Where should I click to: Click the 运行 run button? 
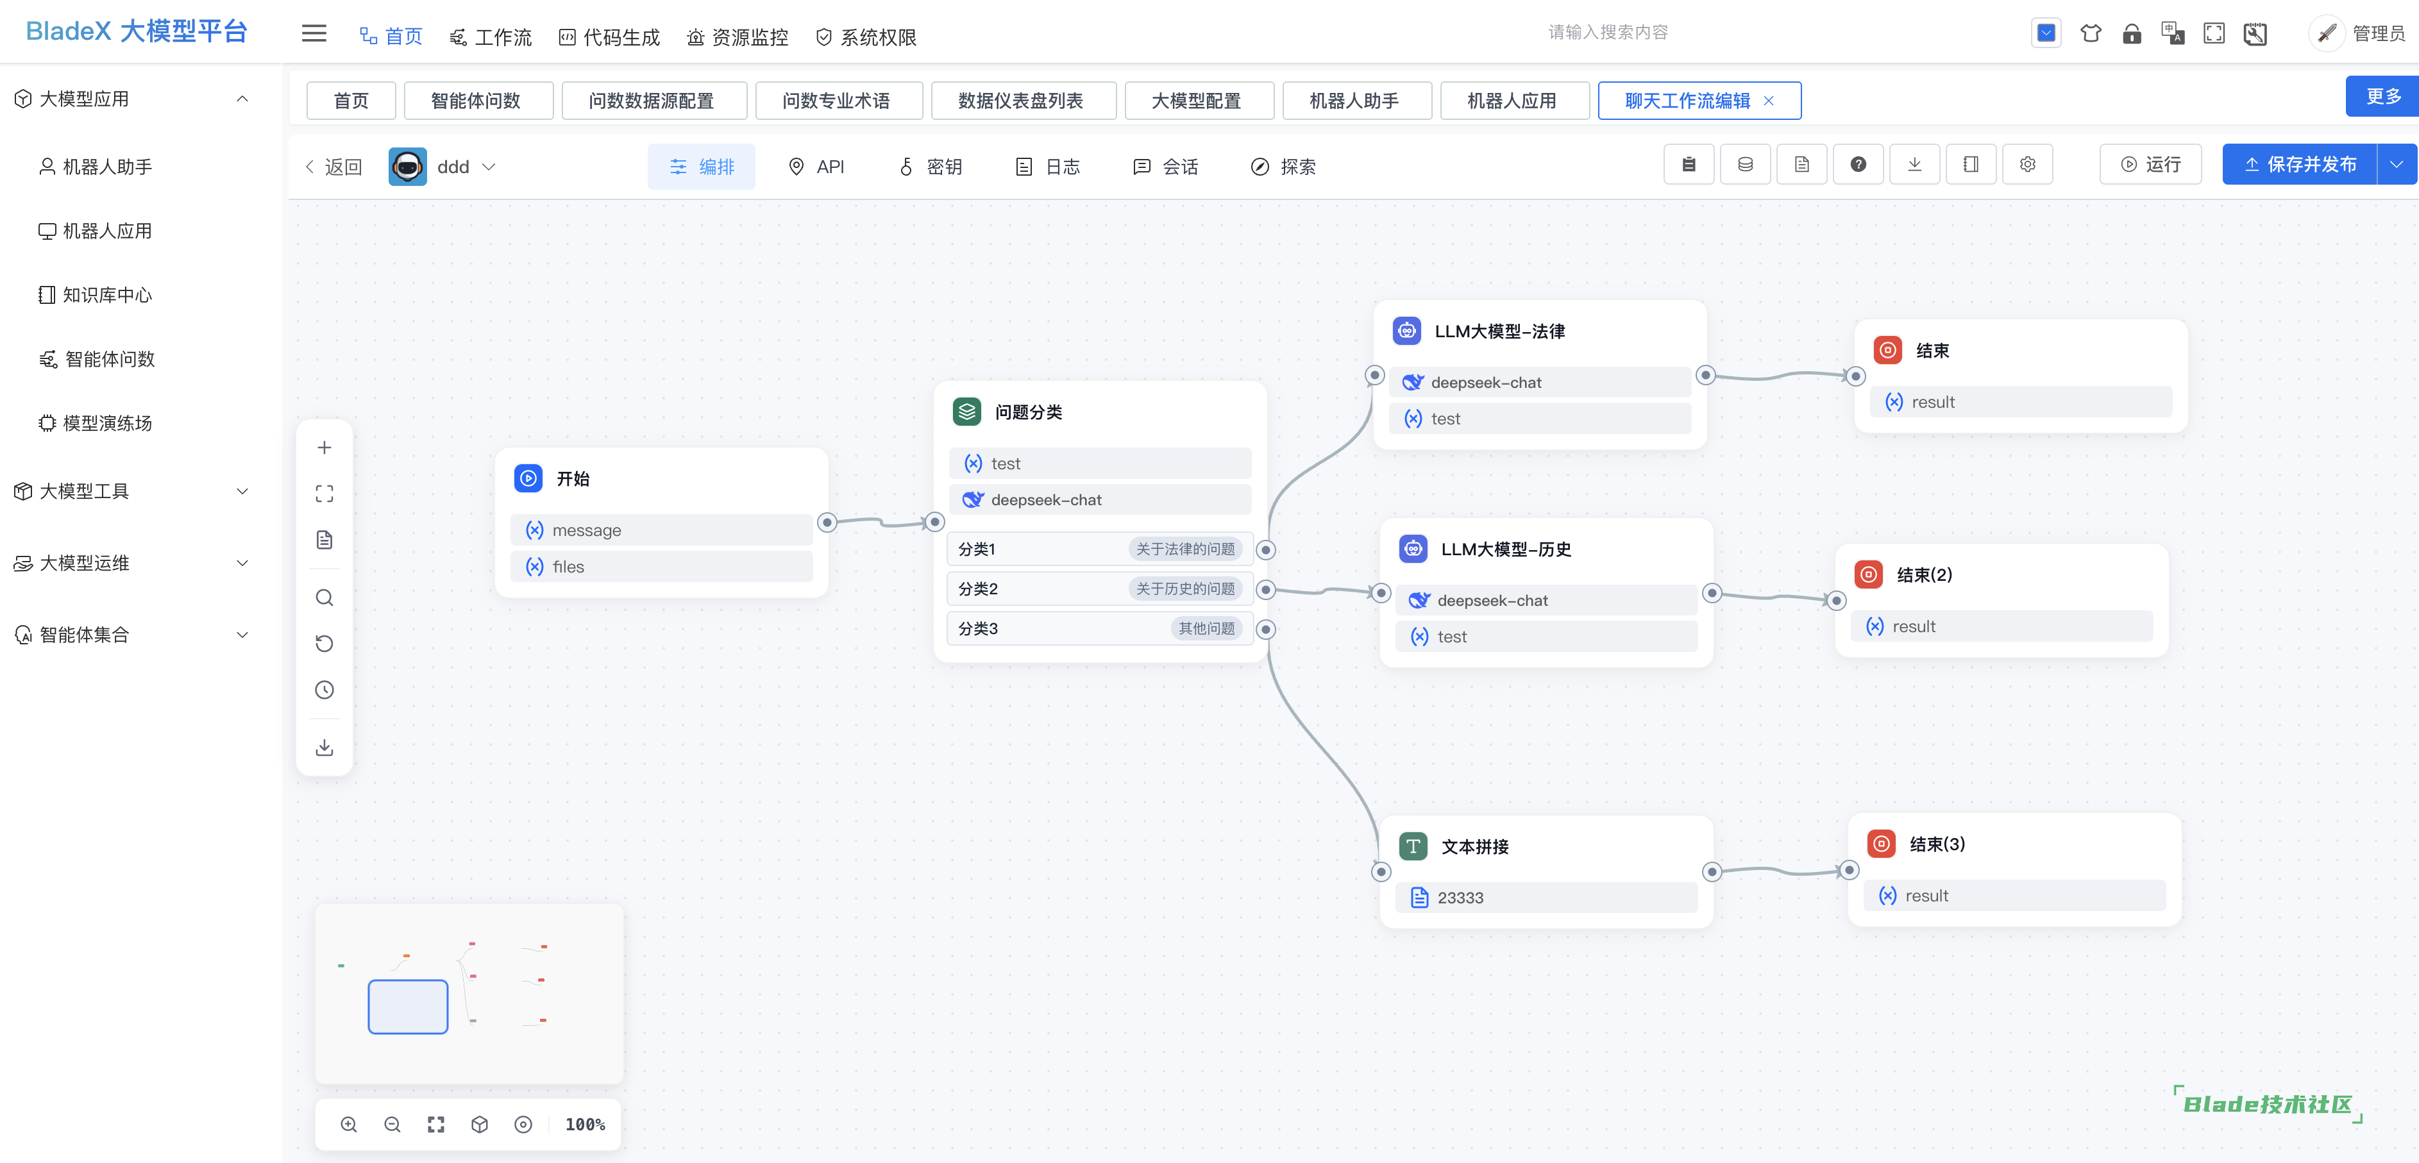coord(2150,165)
